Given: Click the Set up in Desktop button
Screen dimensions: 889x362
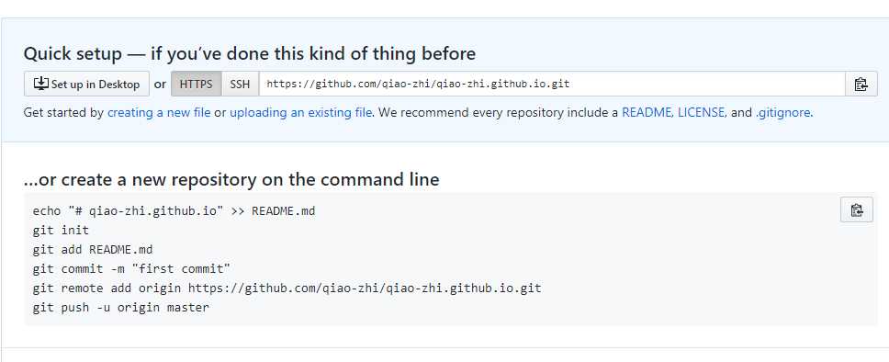Looking at the screenshot, I should point(86,84).
